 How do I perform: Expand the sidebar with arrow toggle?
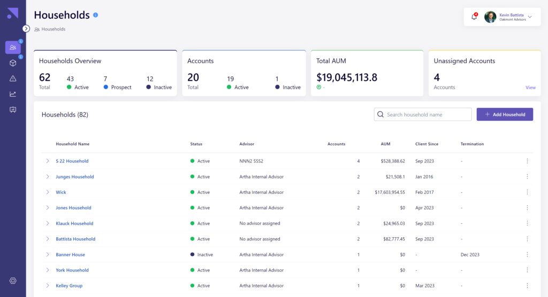[x=26, y=28]
